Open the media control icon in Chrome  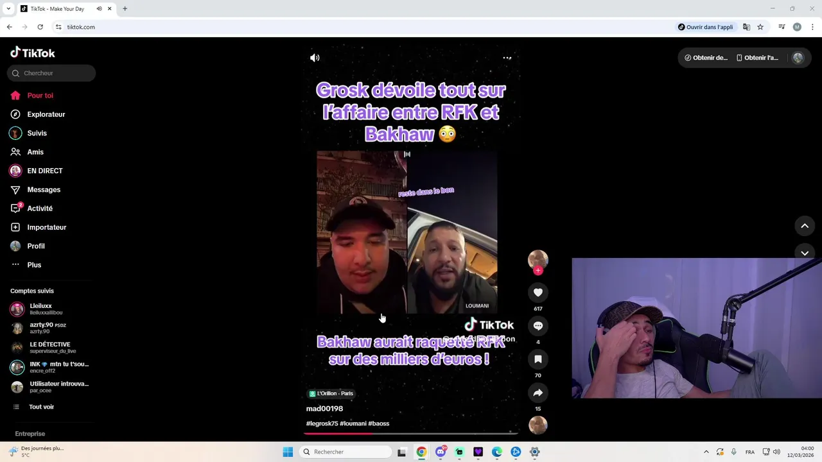(x=782, y=27)
